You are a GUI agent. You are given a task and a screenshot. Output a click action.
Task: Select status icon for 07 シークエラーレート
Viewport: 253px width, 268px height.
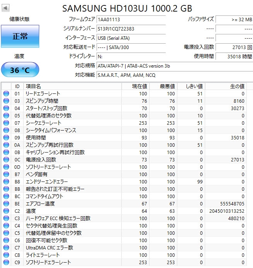pyautogui.click(x=6, y=123)
